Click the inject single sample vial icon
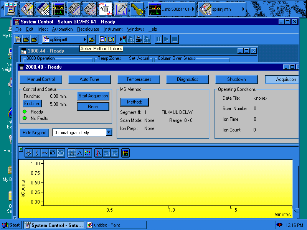Image resolution: width=307 pixels, height=230 pixels. (x=123, y=39)
